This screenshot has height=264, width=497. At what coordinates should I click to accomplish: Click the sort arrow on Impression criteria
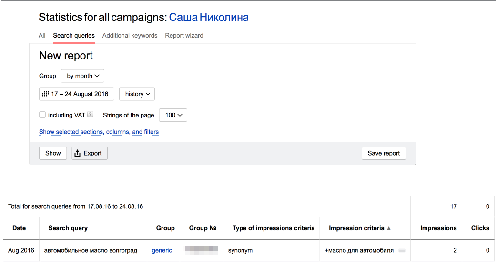389,228
